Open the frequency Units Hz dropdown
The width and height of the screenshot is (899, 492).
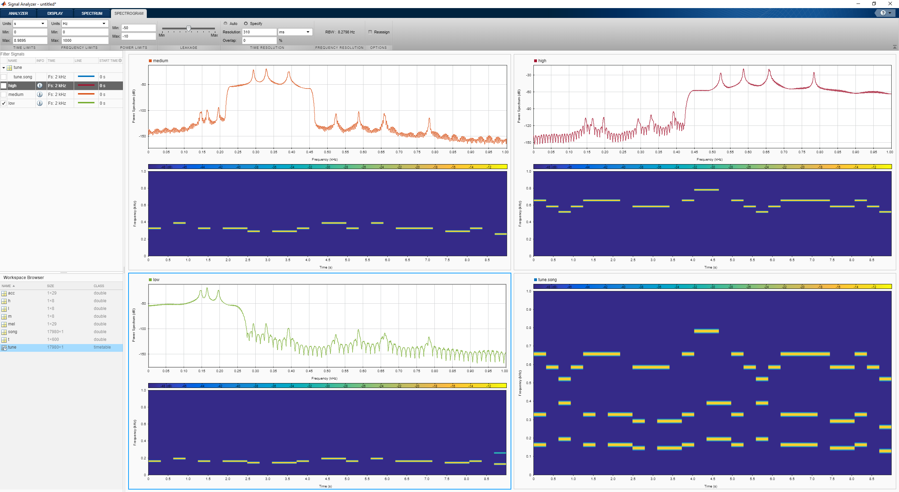[104, 24]
